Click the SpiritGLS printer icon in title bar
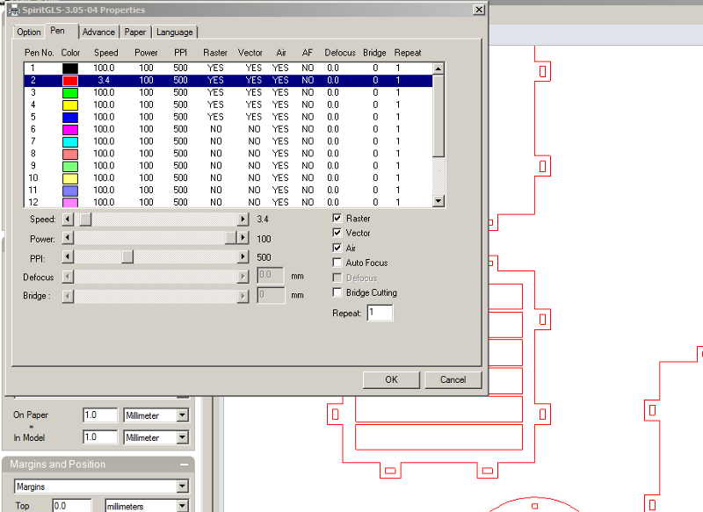 pos(15,10)
